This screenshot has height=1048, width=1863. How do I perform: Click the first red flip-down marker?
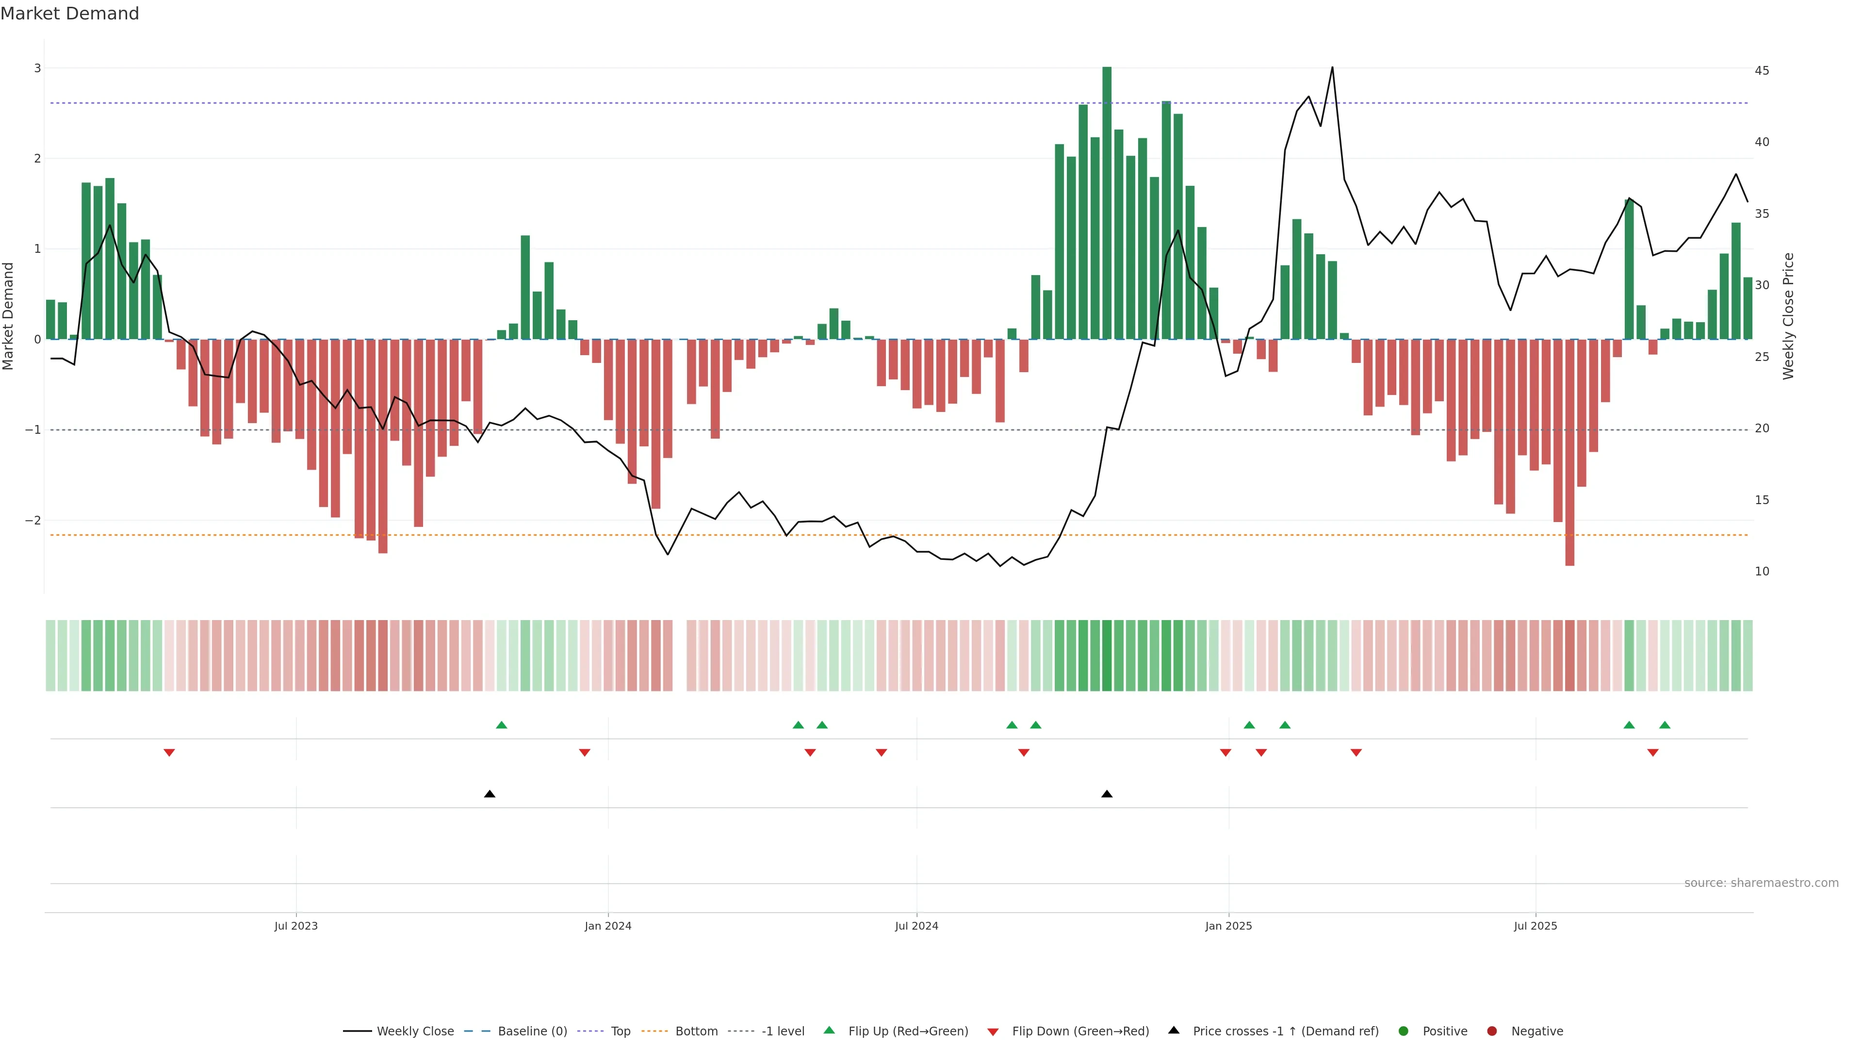point(169,753)
